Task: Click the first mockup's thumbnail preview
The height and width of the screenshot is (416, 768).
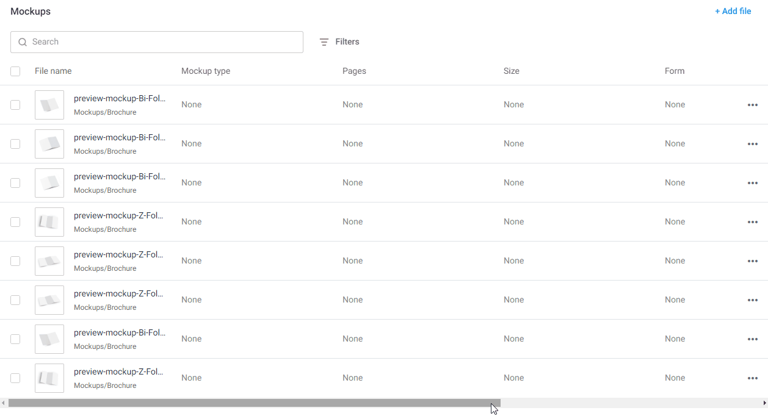Action: point(49,105)
